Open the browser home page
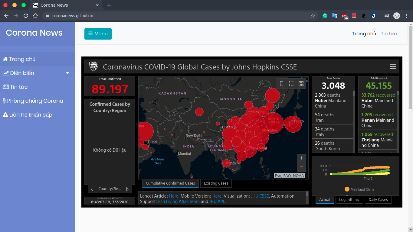 (x=35, y=16)
